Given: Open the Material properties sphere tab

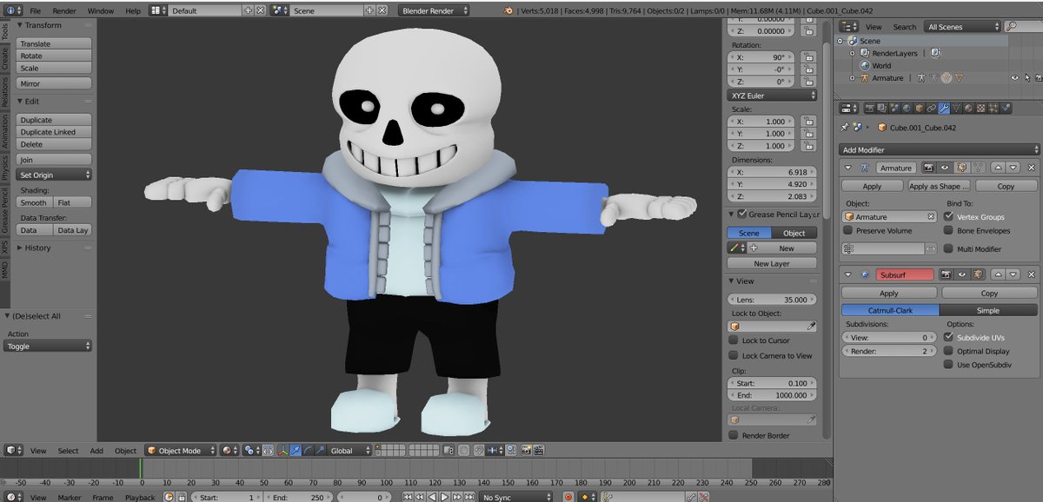Looking at the screenshot, I should [968, 109].
